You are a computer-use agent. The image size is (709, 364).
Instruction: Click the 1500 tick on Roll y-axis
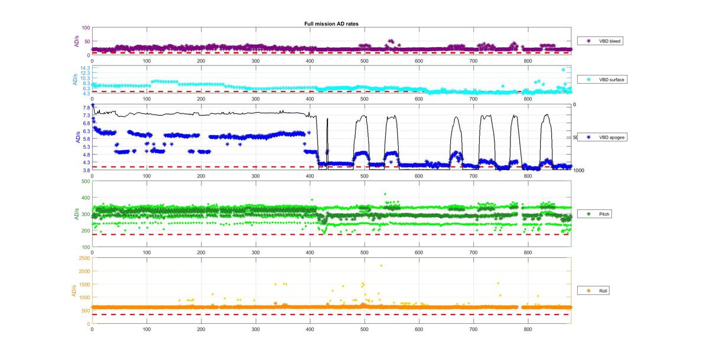tap(84, 284)
